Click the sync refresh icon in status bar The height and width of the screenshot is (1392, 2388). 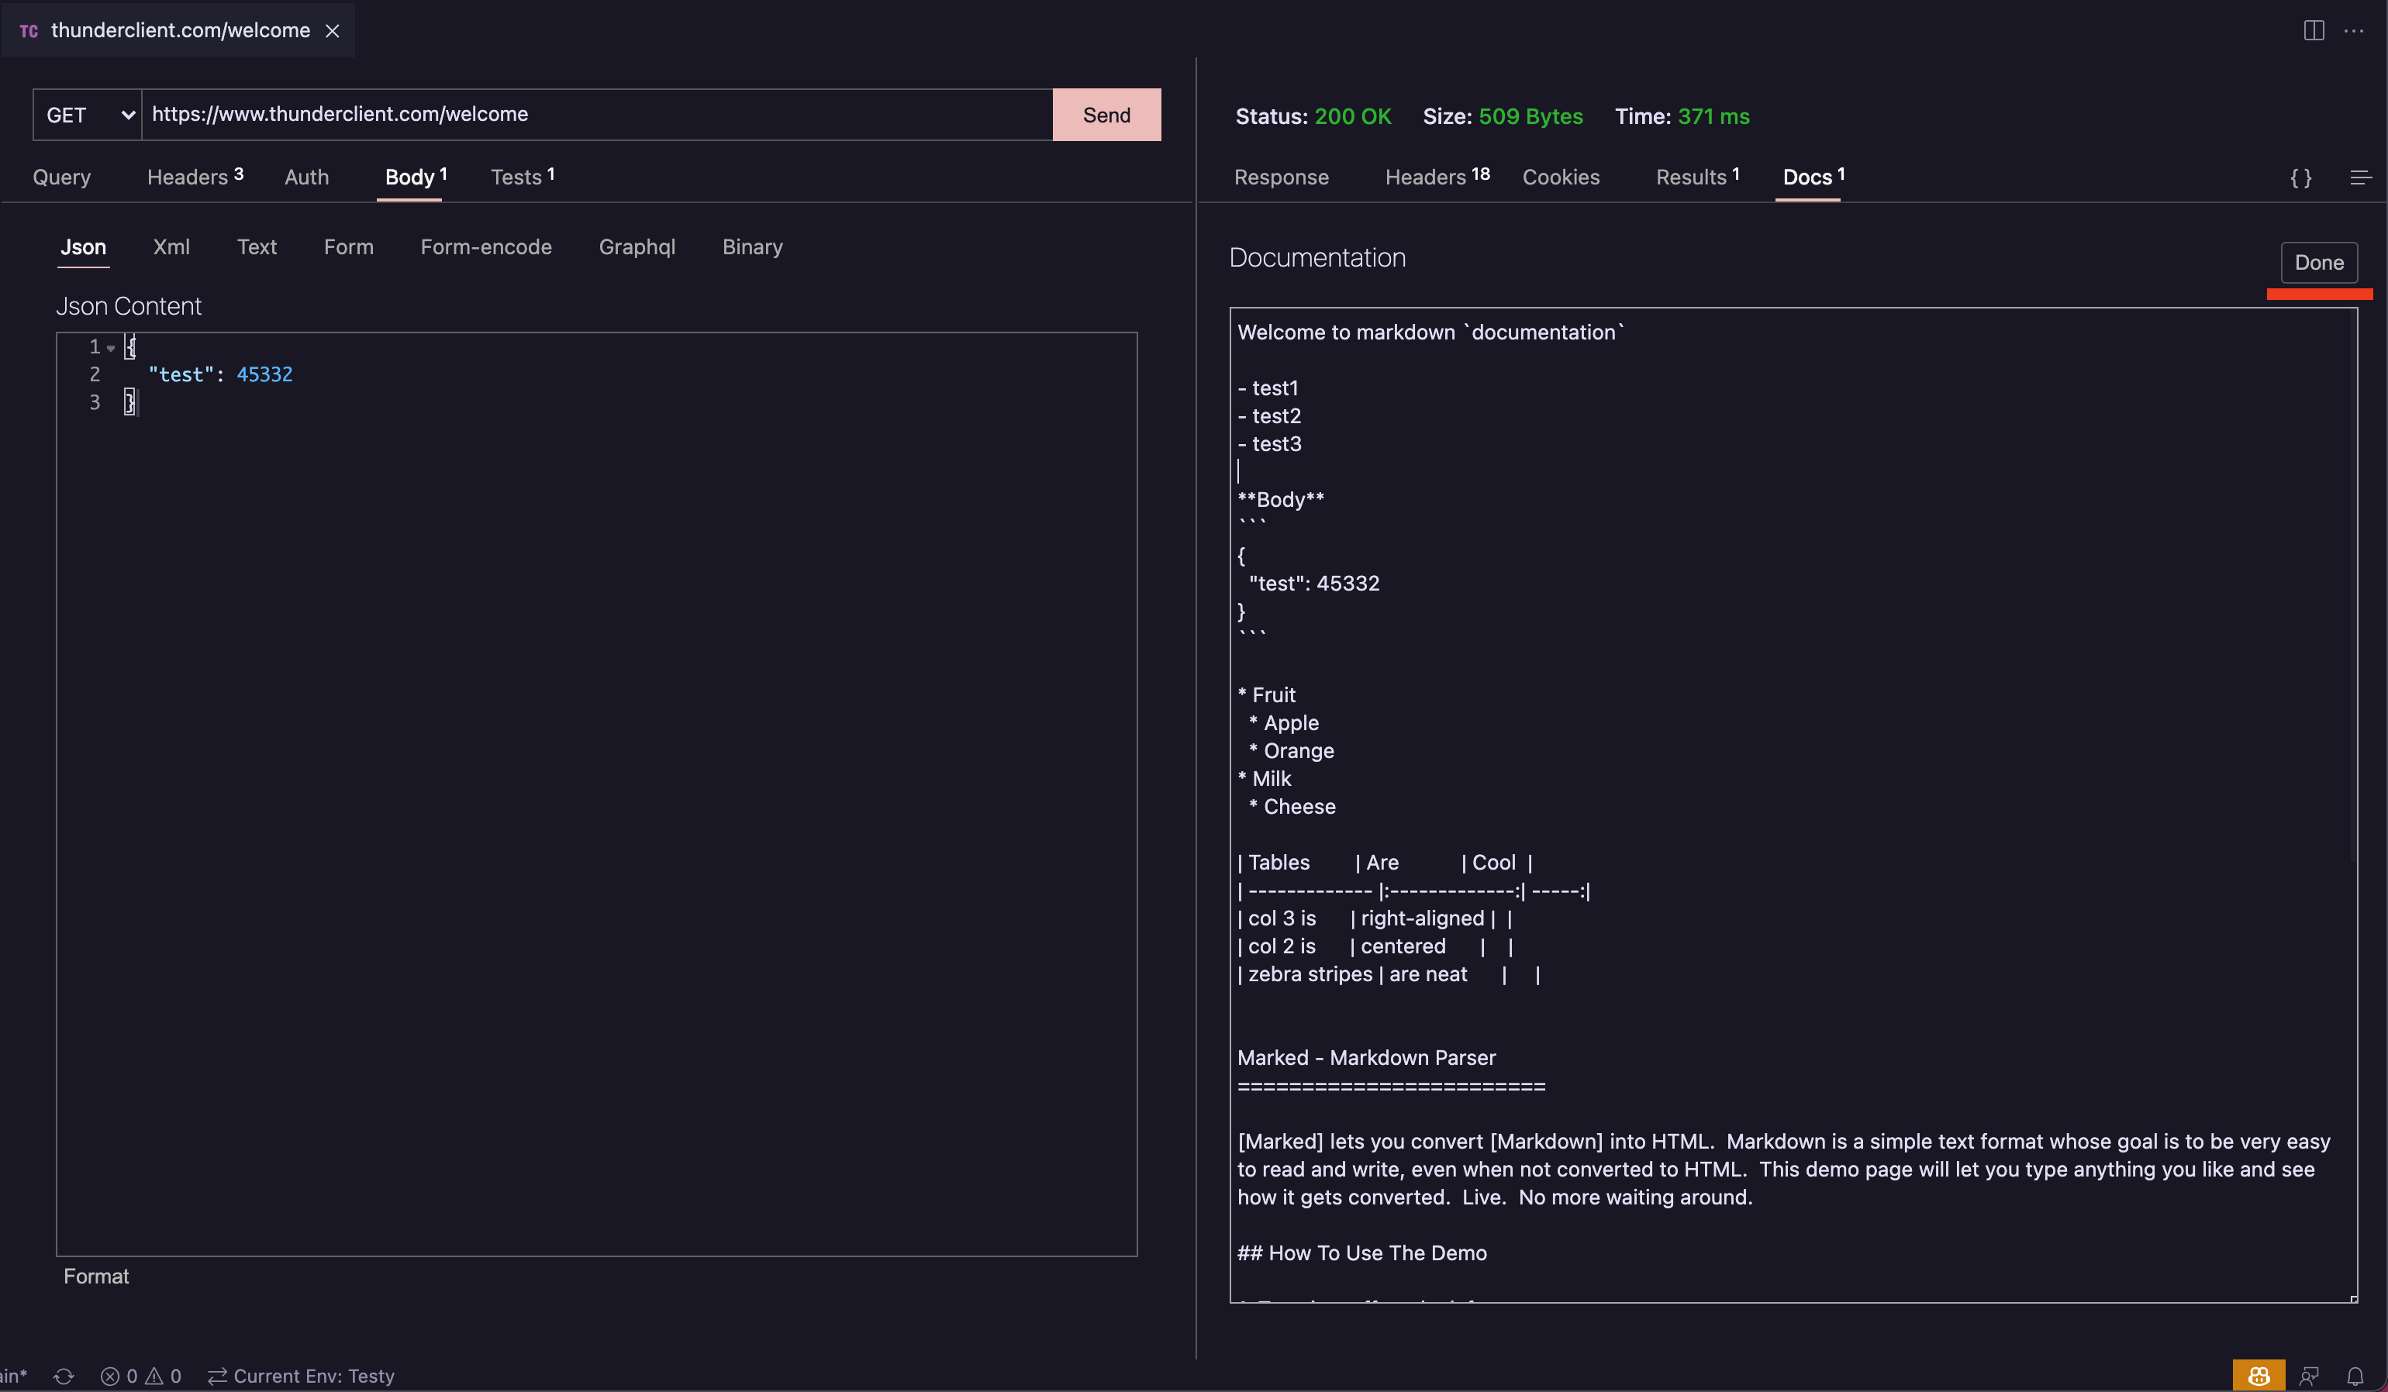(63, 1376)
